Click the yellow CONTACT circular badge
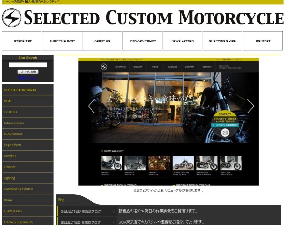The image size is (286, 225). [x=225, y=124]
